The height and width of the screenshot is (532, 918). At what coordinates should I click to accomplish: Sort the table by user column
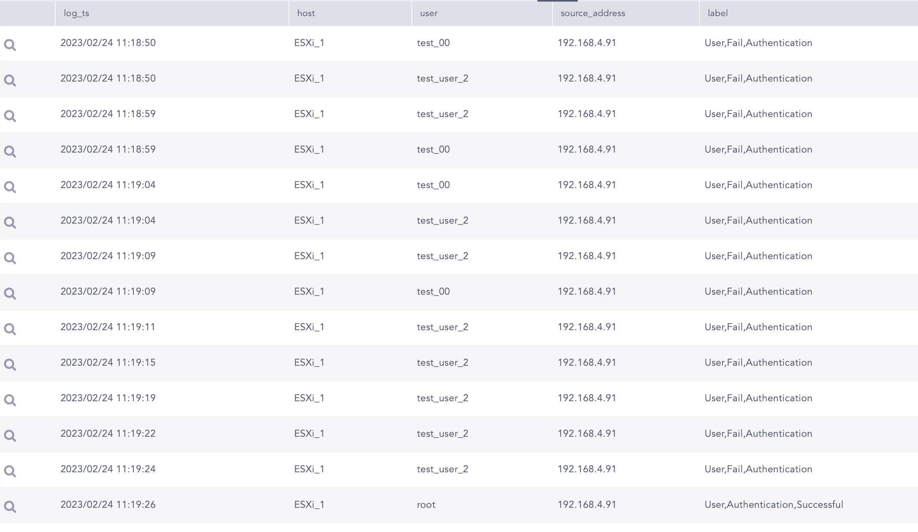pos(429,13)
